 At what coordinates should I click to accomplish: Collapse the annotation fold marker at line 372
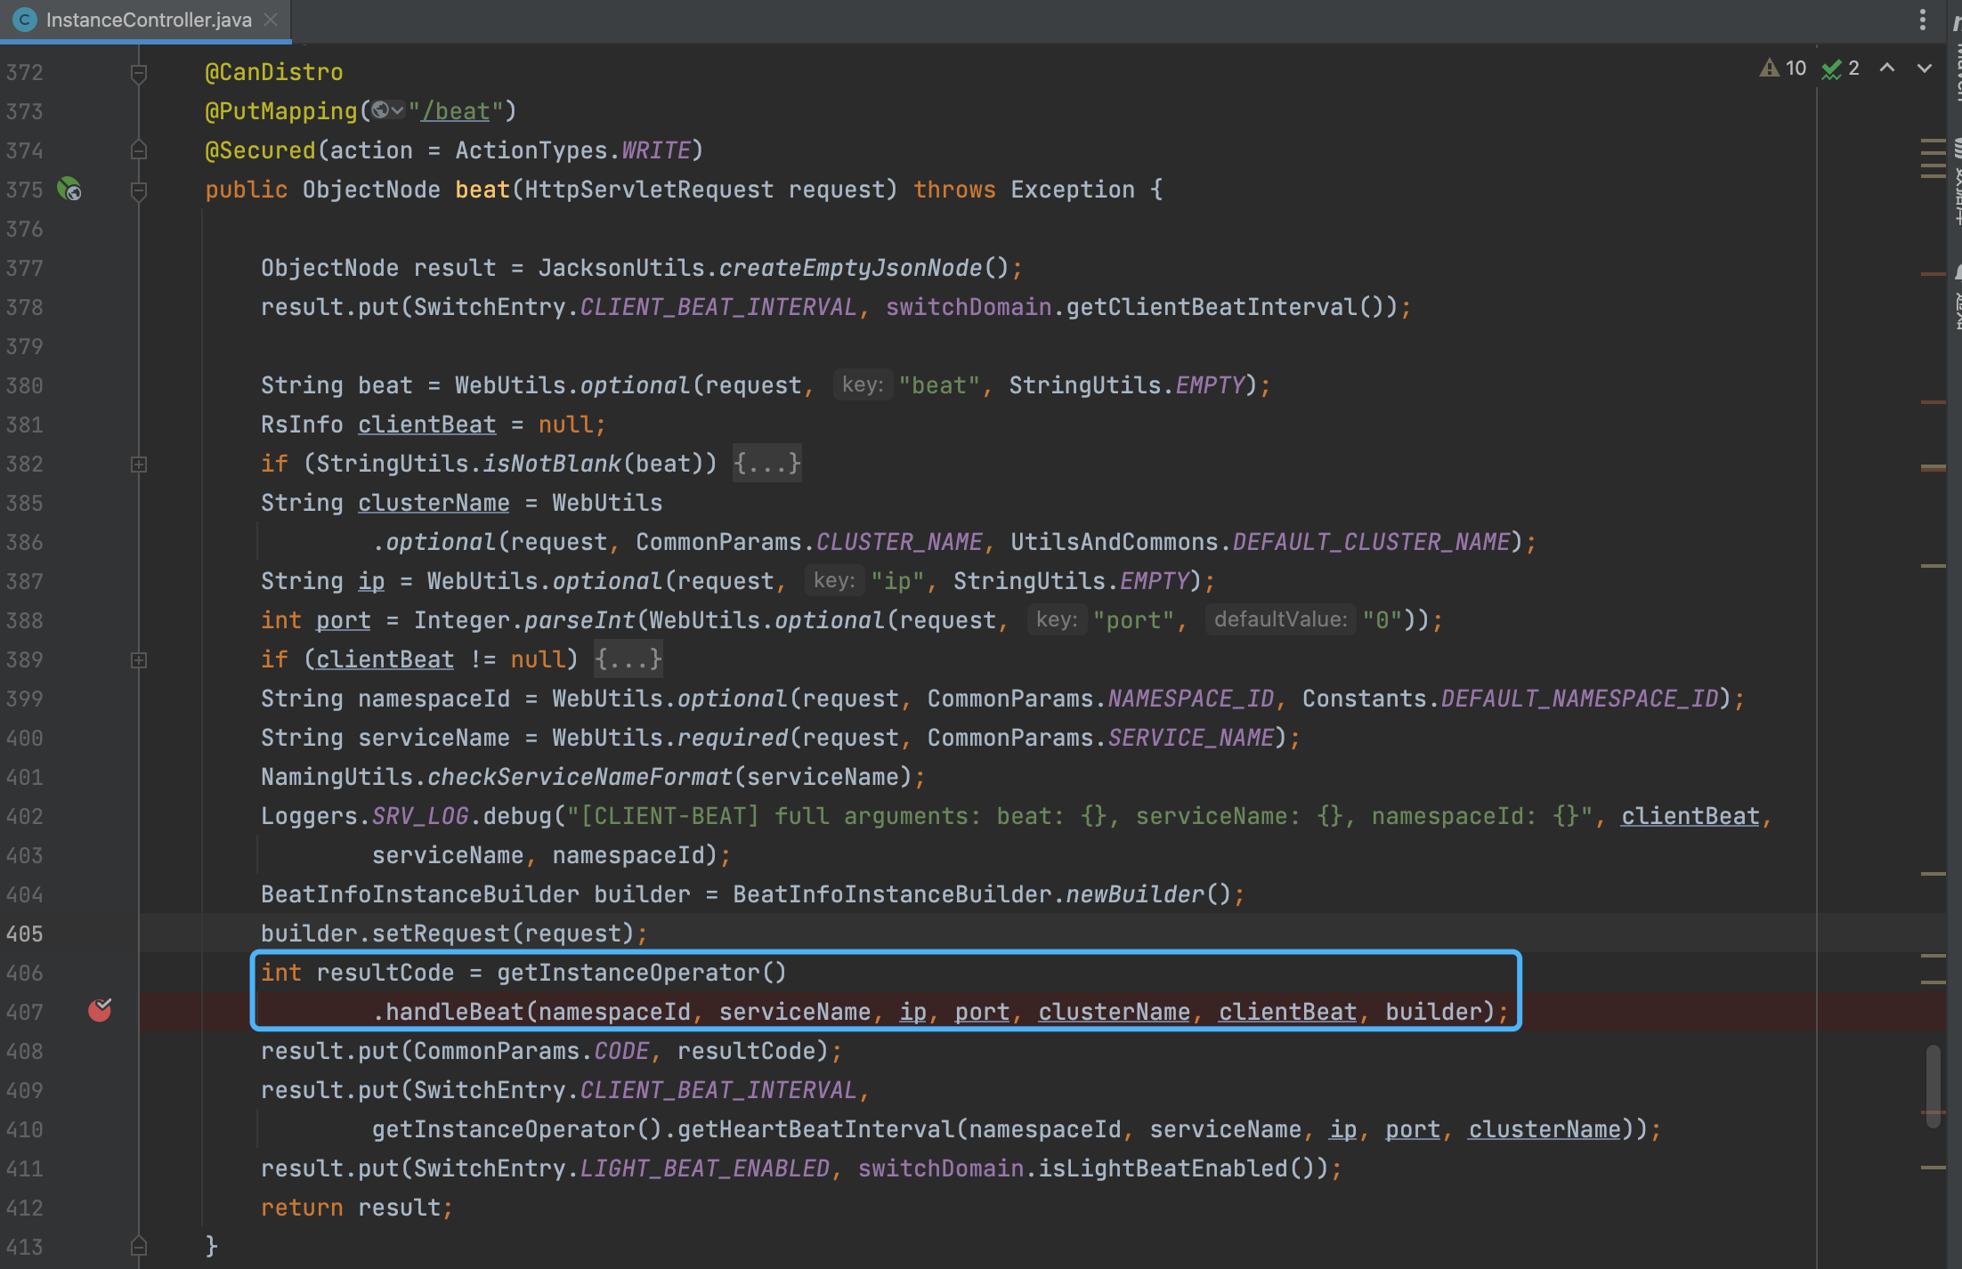pos(139,73)
